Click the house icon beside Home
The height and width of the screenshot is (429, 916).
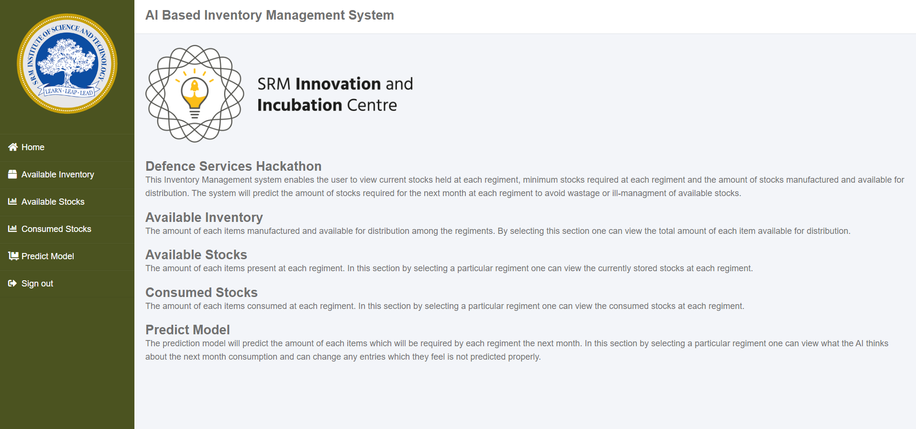(13, 147)
